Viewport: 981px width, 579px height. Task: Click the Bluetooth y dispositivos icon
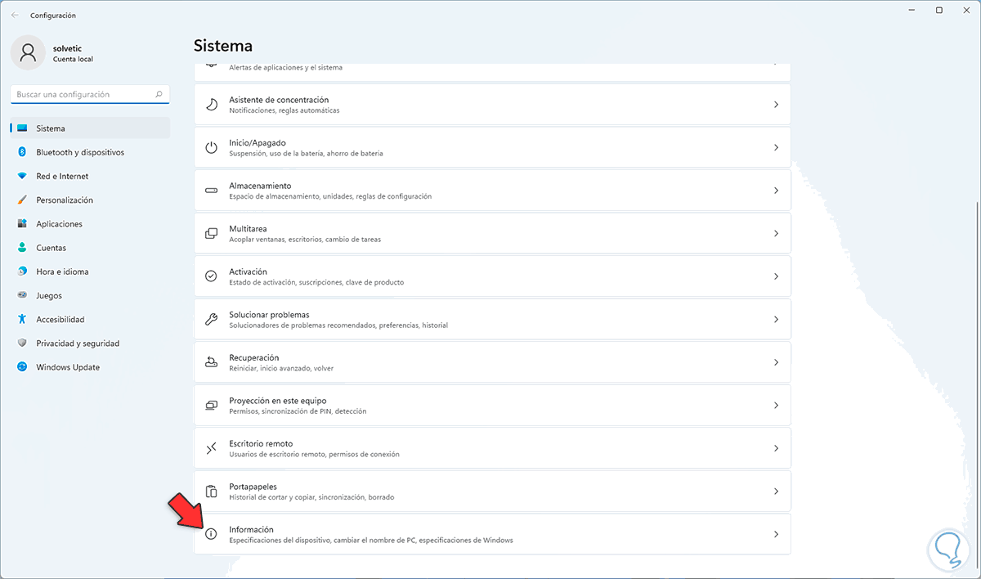click(21, 152)
